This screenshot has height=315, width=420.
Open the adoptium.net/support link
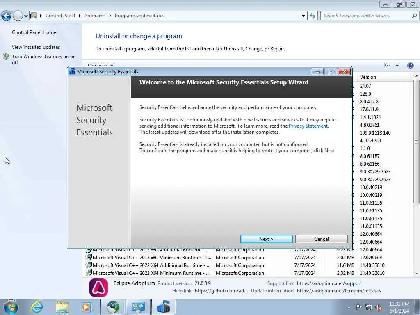[329, 283]
